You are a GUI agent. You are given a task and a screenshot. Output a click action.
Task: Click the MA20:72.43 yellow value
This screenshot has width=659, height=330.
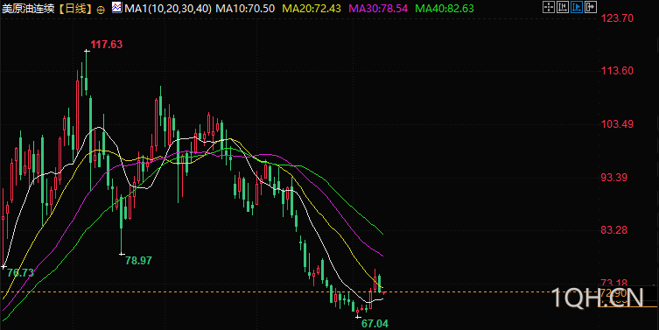(312, 9)
